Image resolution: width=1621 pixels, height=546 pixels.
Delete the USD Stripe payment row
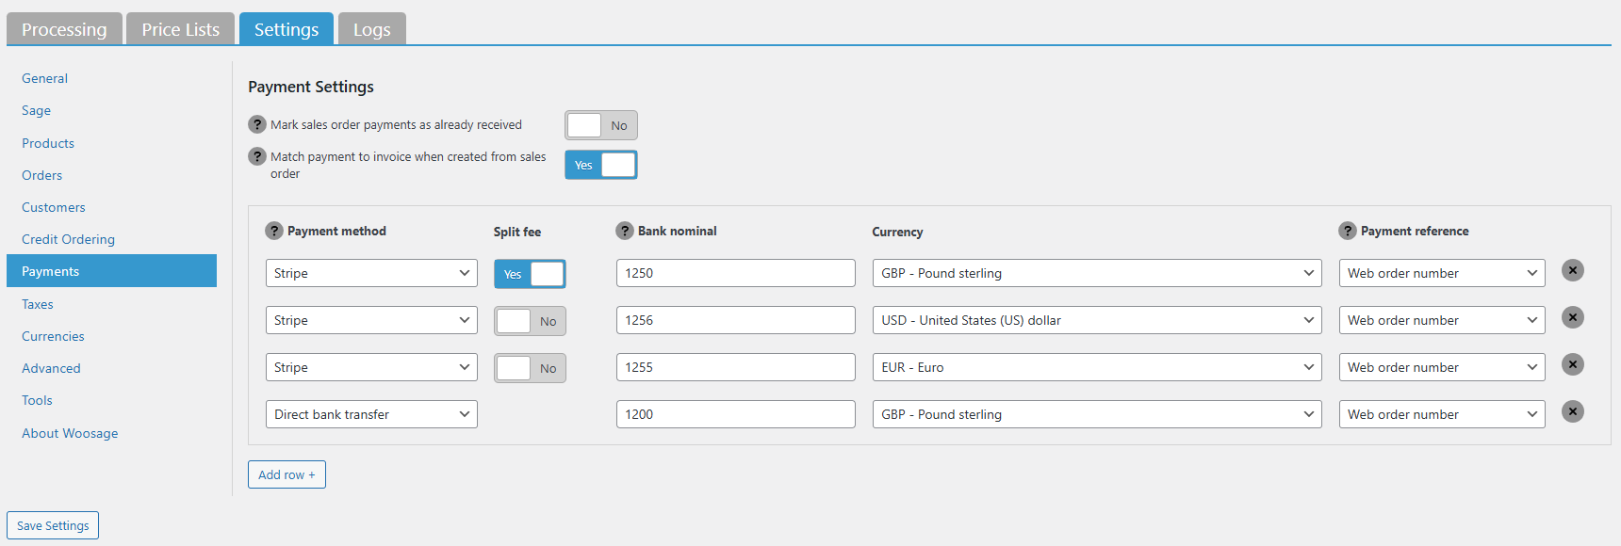coord(1572,318)
